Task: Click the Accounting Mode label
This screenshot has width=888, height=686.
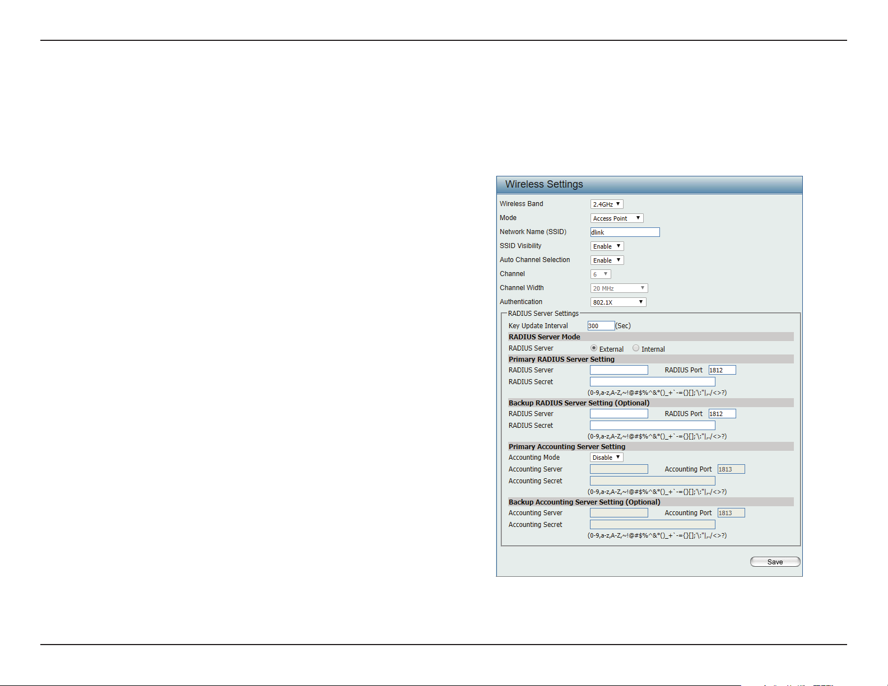Action: tap(534, 458)
